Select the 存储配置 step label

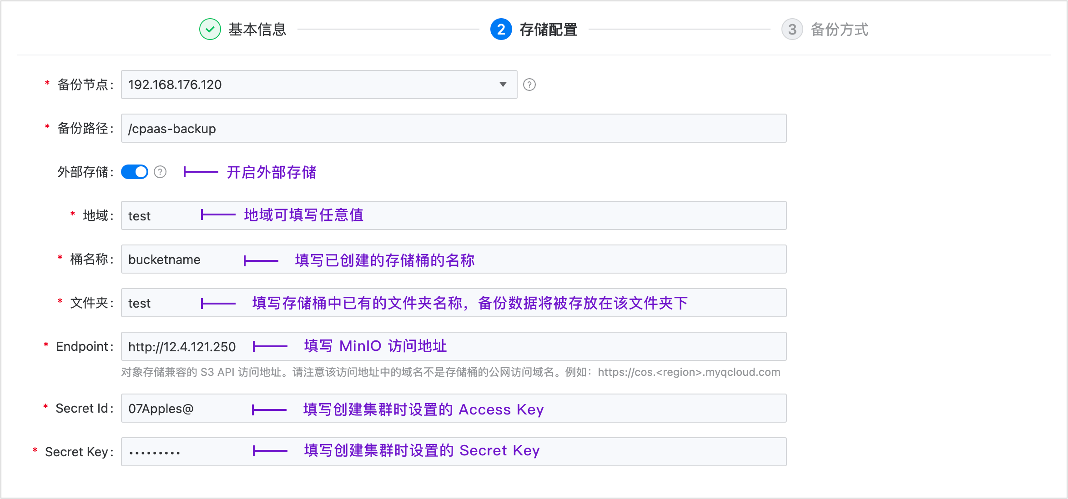point(549,30)
